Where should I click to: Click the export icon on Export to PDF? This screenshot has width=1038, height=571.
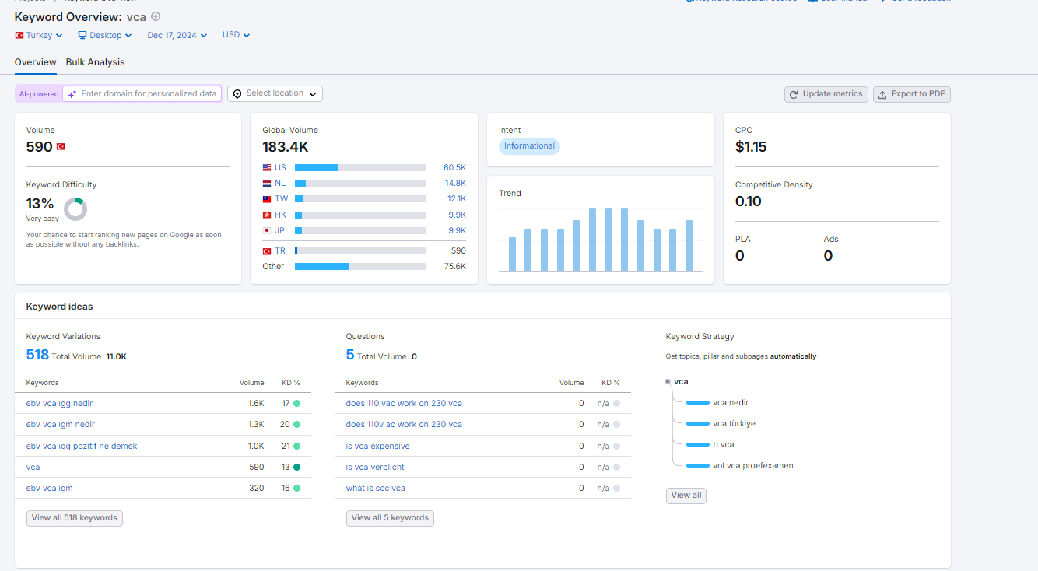(x=882, y=94)
